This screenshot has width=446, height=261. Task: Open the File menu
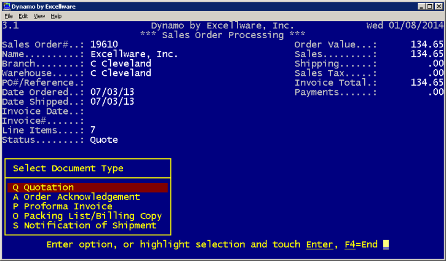coord(9,16)
